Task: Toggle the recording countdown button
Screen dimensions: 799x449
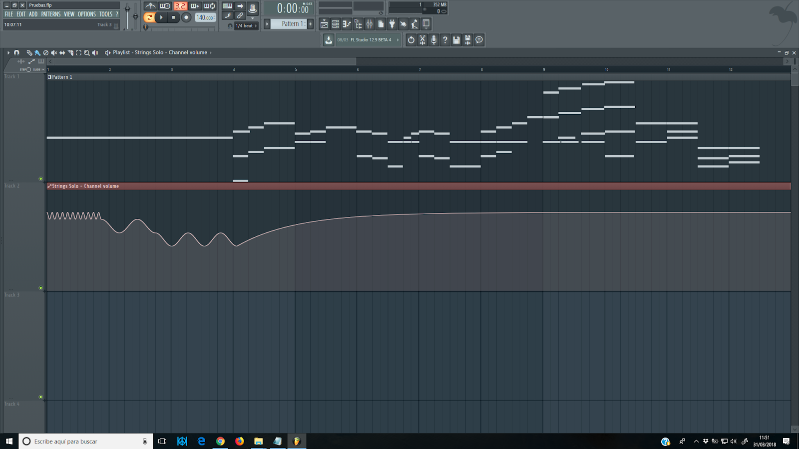Action: [180, 6]
